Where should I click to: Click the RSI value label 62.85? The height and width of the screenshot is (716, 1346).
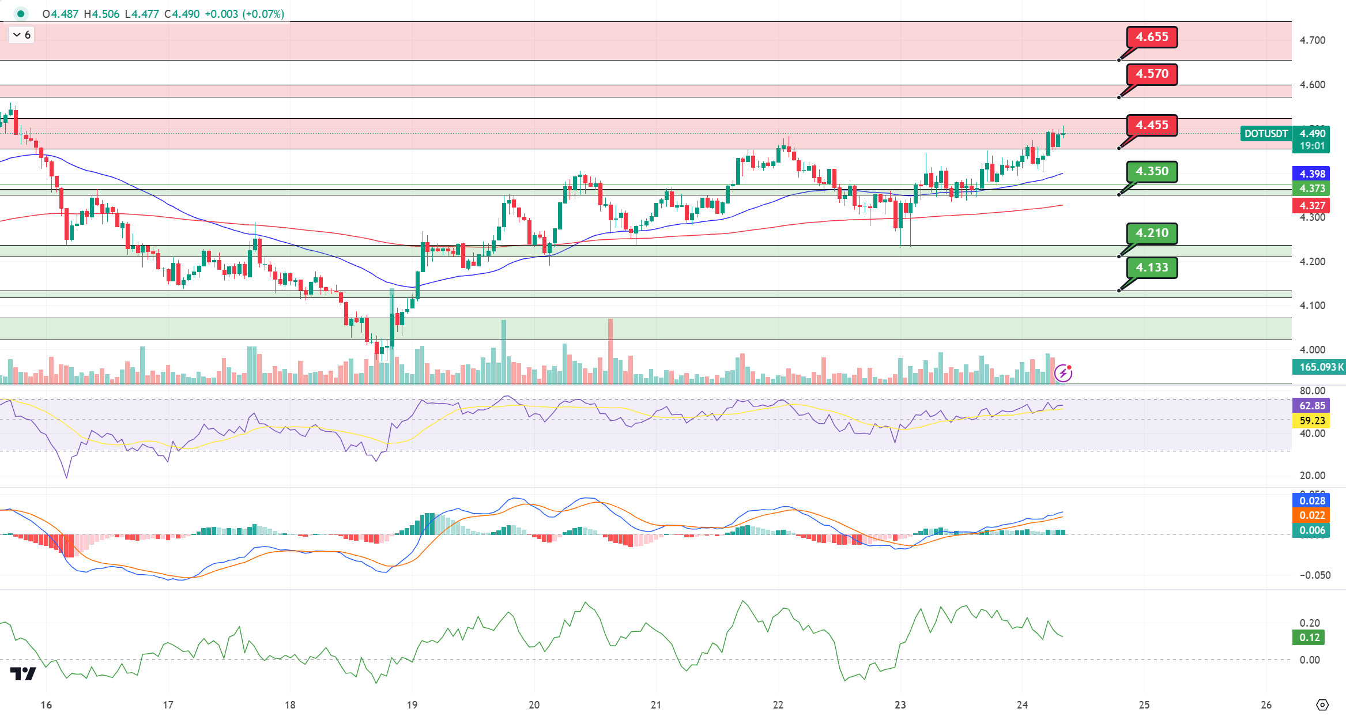pyautogui.click(x=1312, y=405)
